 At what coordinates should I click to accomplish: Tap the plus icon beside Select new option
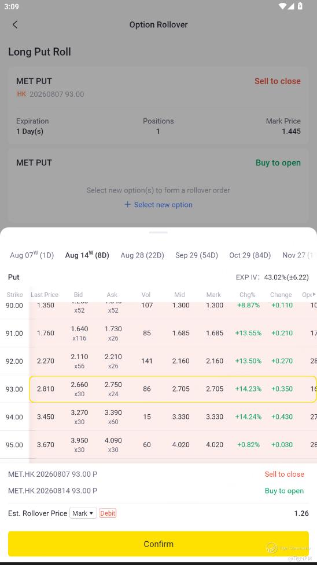pyautogui.click(x=127, y=204)
